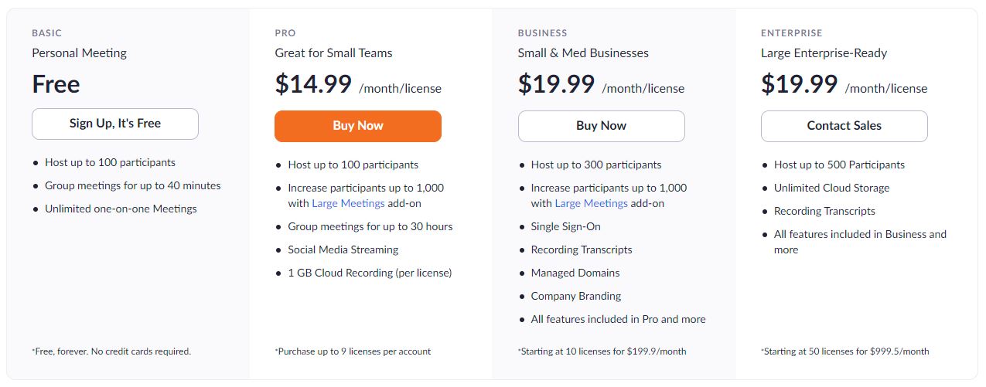
Task: Click the Free price in Basic plan
Action: click(x=56, y=84)
